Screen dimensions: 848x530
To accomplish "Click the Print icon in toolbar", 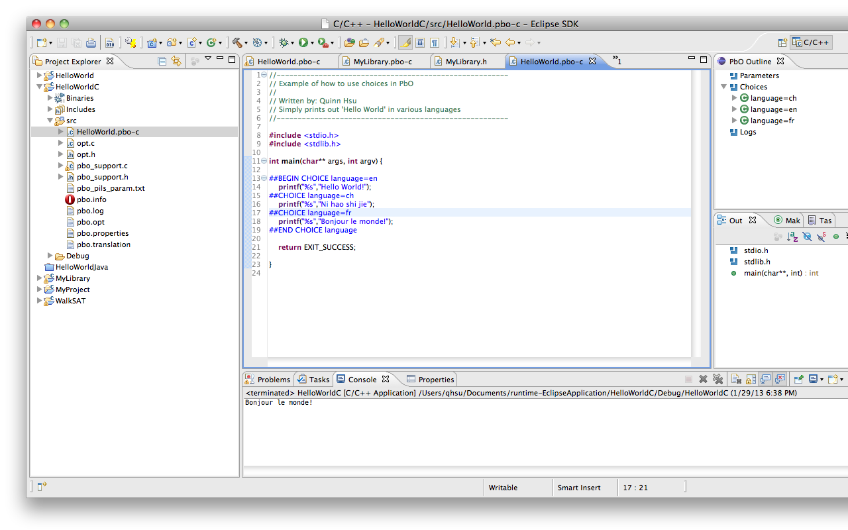I will [x=90, y=43].
